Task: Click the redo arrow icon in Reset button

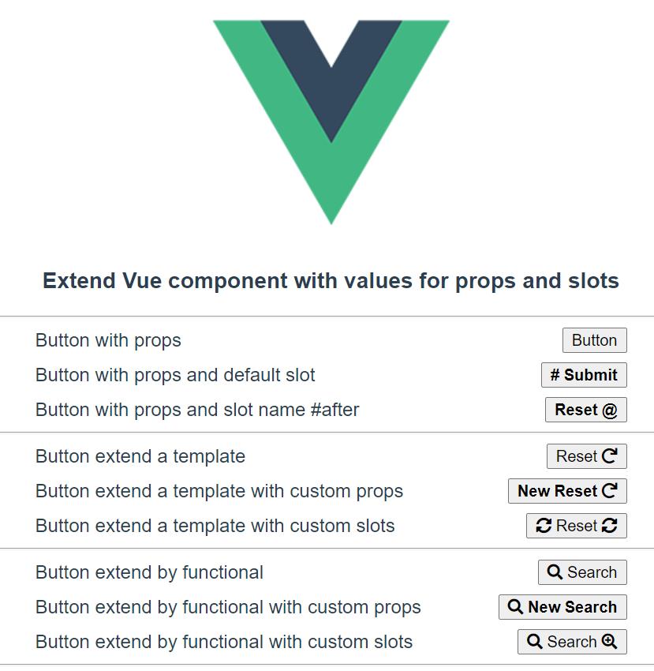Action: click(x=610, y=455)
